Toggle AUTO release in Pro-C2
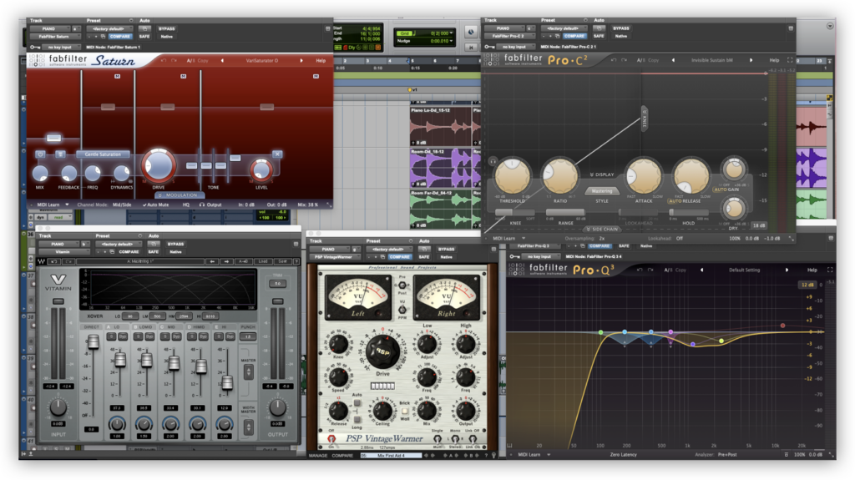The height and width of the screenshot is (480, 855). coord(675,201)
